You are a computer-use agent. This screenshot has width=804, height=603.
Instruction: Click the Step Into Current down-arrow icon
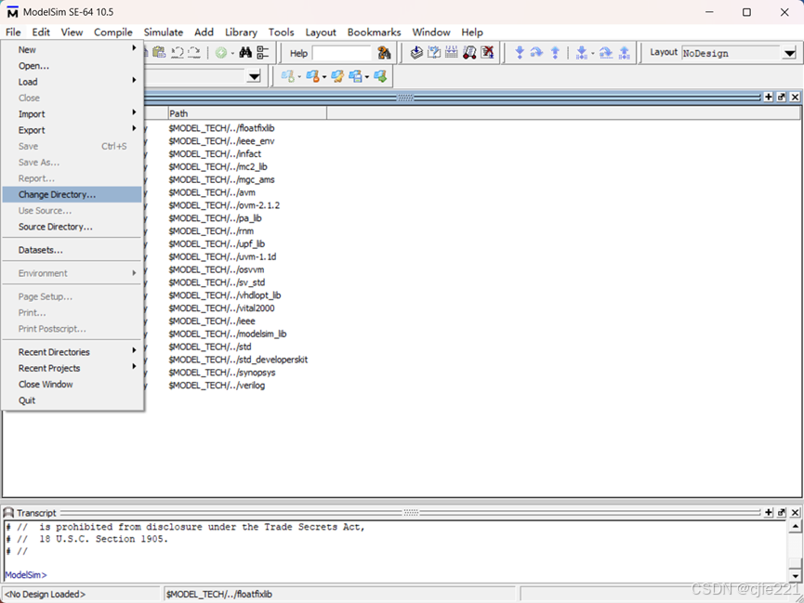(x=582, y=52)
